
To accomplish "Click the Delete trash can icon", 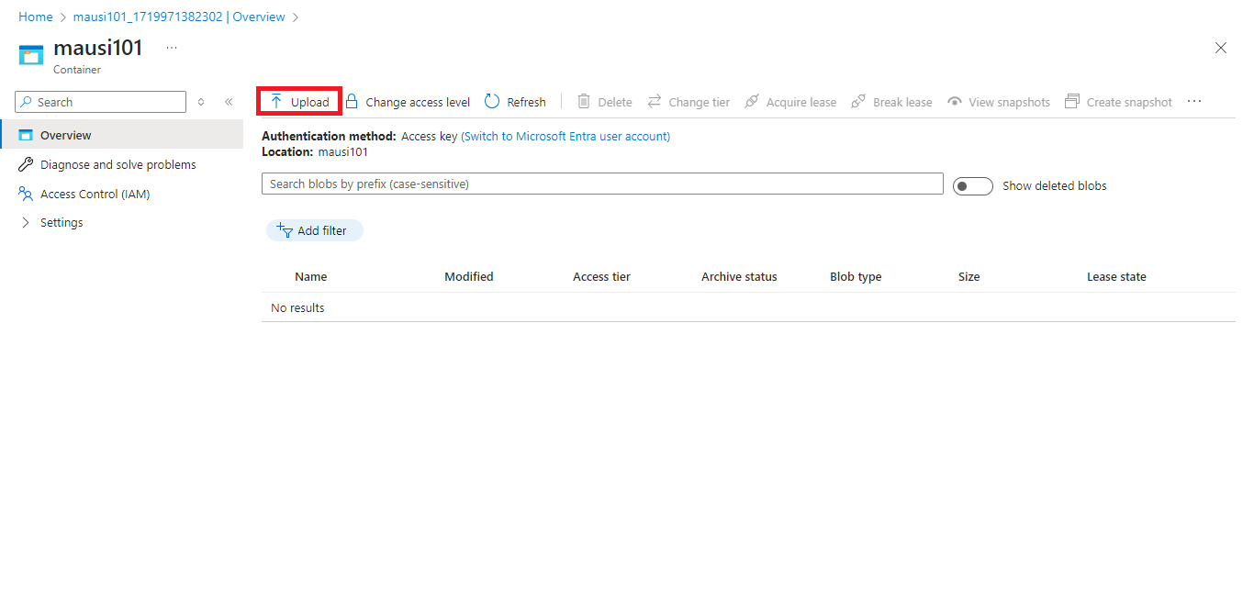I will (584, 102).
